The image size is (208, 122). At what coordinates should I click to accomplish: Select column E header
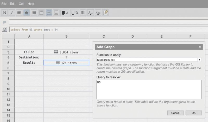pyautogui.click(x=161, y=36)
